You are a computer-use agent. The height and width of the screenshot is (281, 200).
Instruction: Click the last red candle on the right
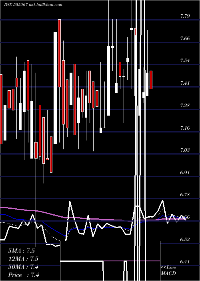(x=151, y=80)
